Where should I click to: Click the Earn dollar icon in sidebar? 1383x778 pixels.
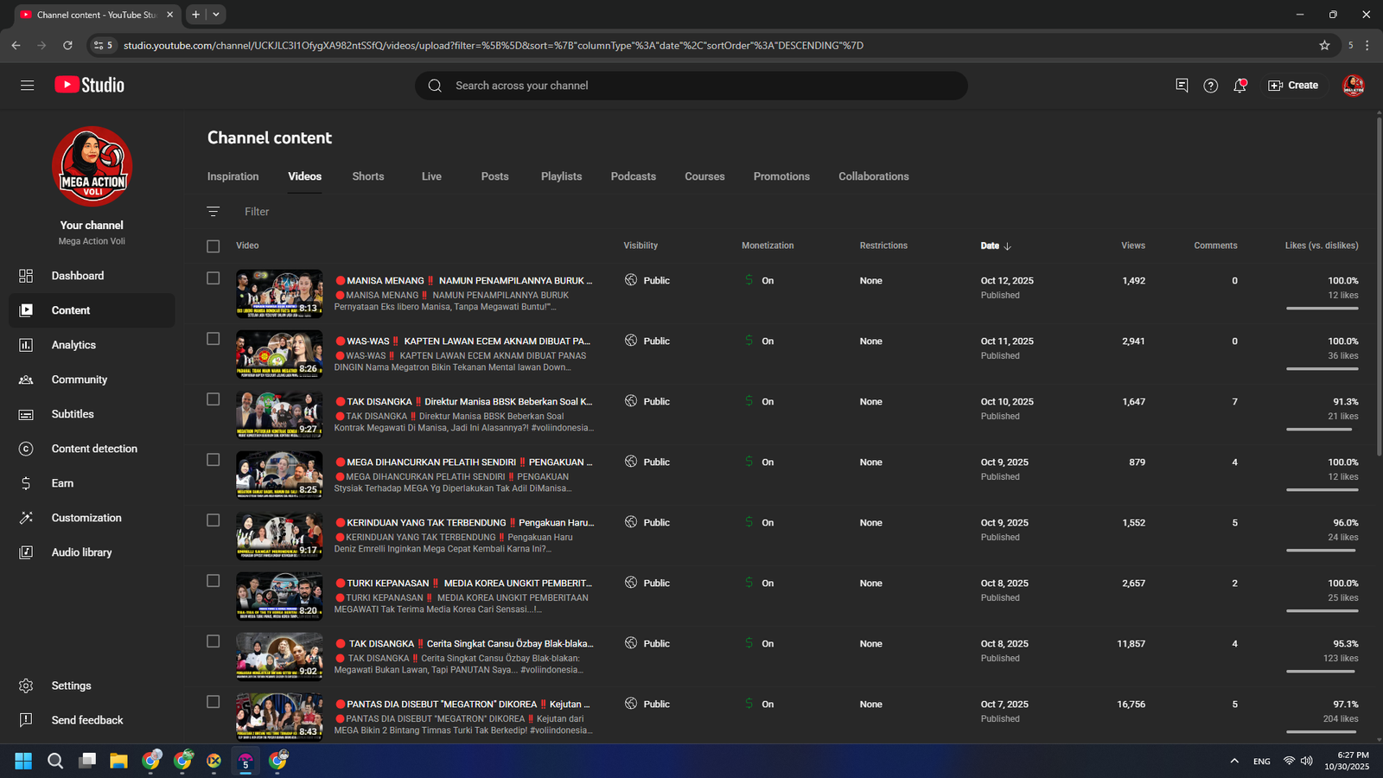click(26, 483)
